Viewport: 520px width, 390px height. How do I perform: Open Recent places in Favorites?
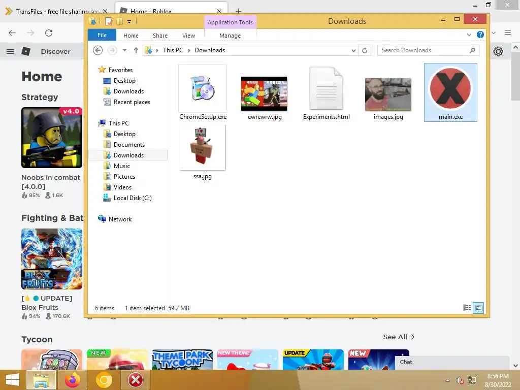coord(126,102)
